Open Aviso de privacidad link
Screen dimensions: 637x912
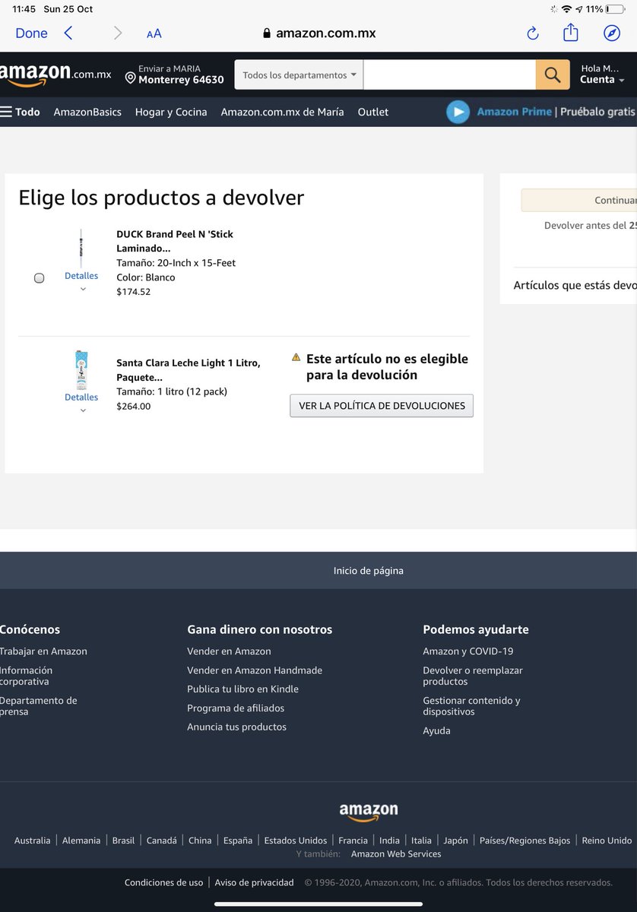(x=255, y=882)
